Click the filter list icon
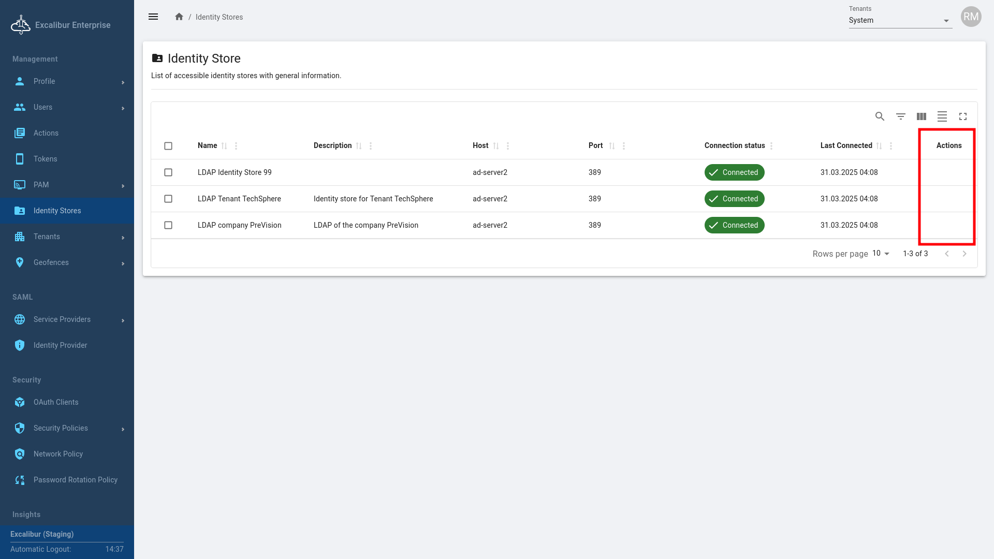The height and width of the screenshot is (559, 994). (x=901, y=116)
